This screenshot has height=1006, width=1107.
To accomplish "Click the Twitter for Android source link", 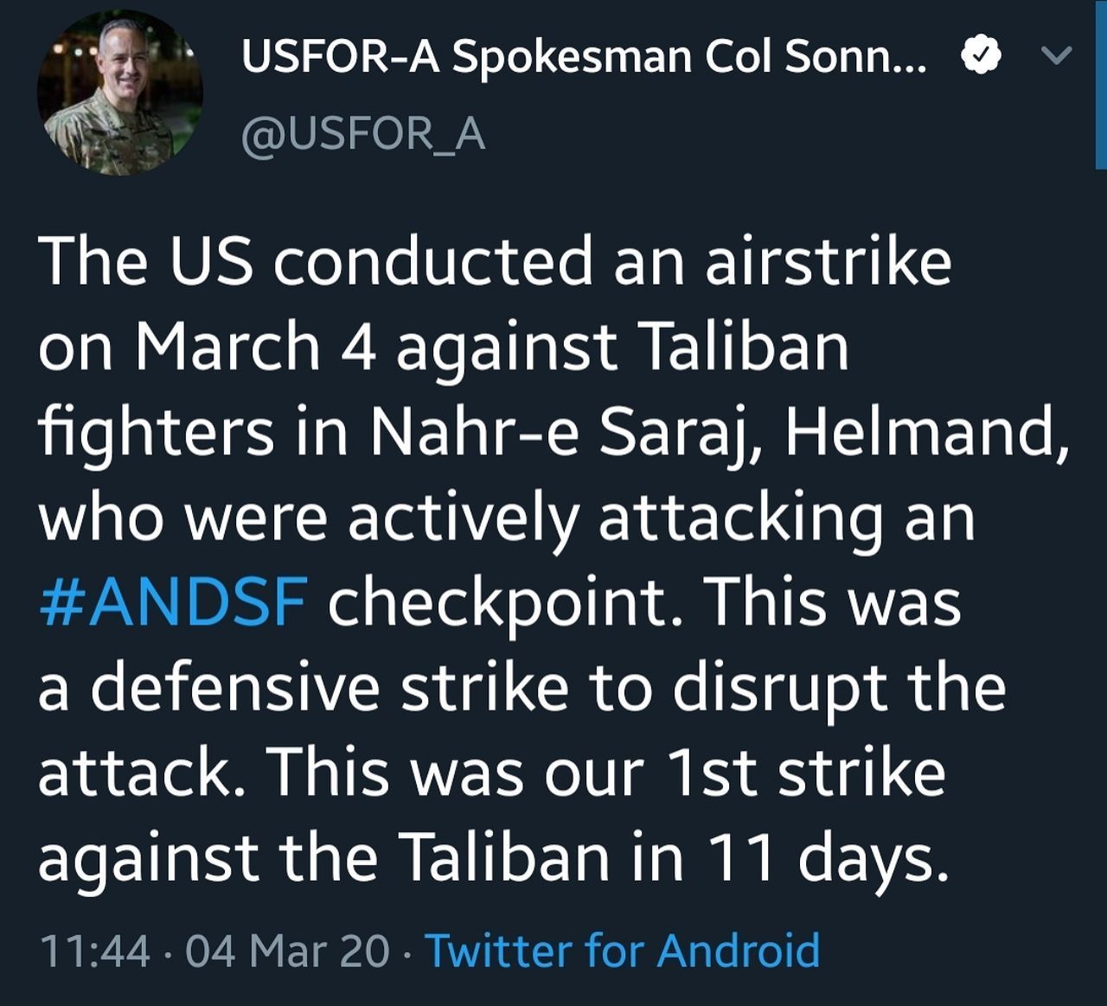I will [x=622, y=950].
